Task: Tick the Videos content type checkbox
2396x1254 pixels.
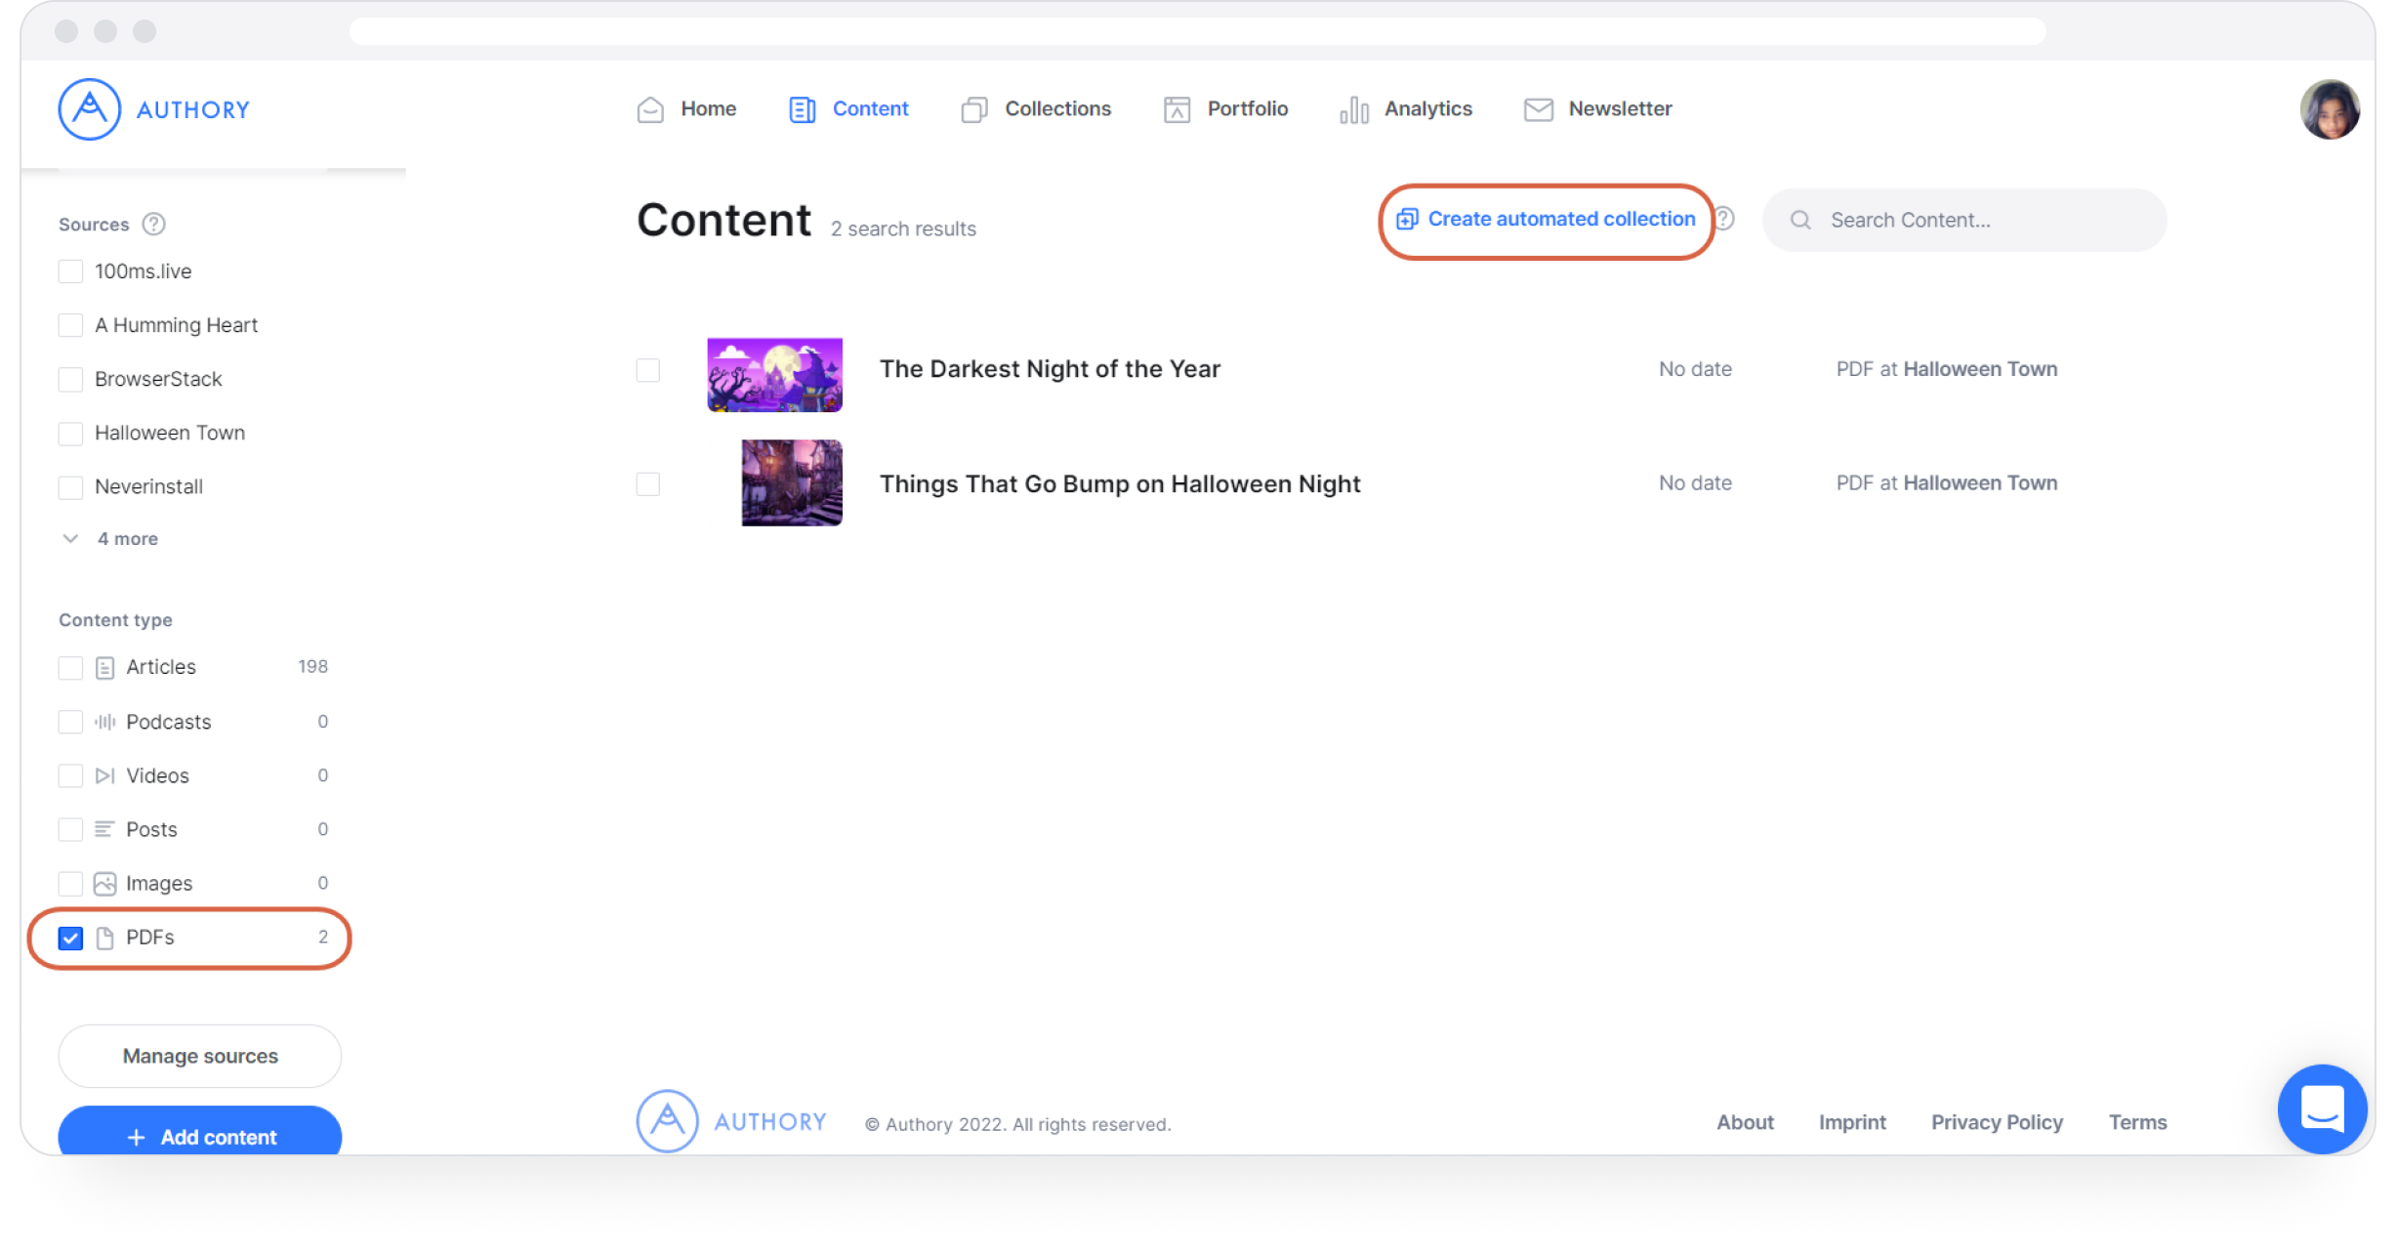Action: (70, 775)
